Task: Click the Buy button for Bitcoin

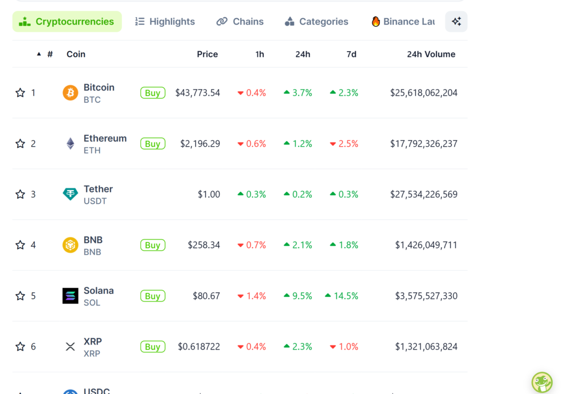Action: (152, 92)
